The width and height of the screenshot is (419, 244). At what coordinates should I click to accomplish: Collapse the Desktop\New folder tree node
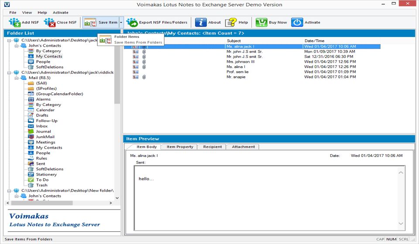coord(9,191)
